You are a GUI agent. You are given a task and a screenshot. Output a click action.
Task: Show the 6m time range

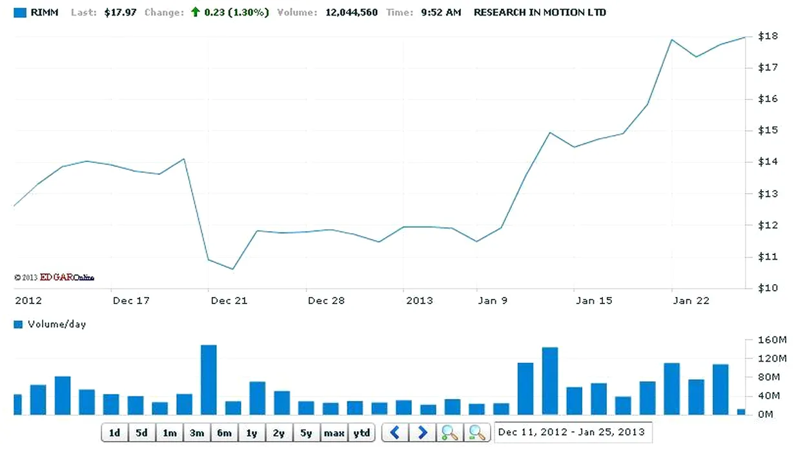tap(224, 433)
